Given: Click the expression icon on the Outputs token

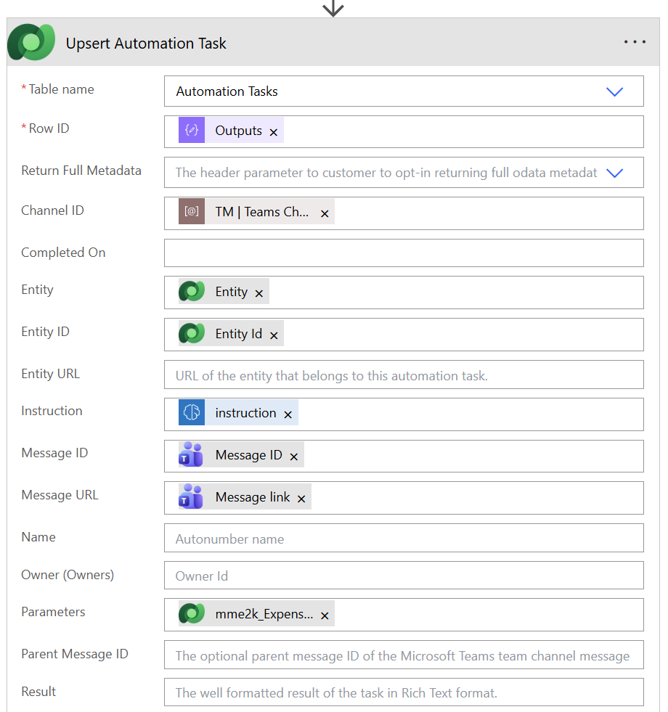Looking at the screenshot, I should click(192, 131).
